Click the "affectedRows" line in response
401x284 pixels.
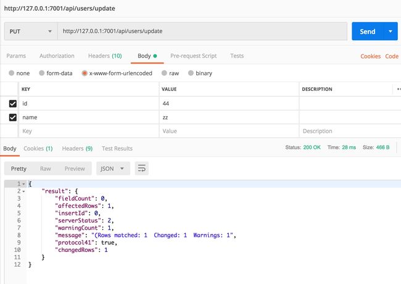pyautogui.click(x=85, y=206)
